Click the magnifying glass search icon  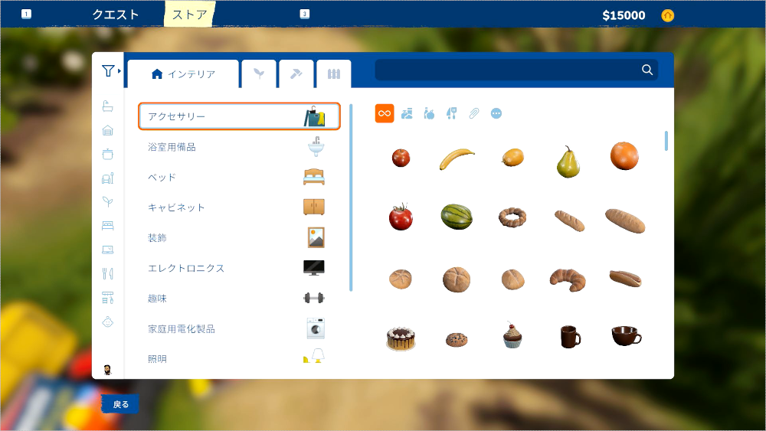[x=647, y=70]
